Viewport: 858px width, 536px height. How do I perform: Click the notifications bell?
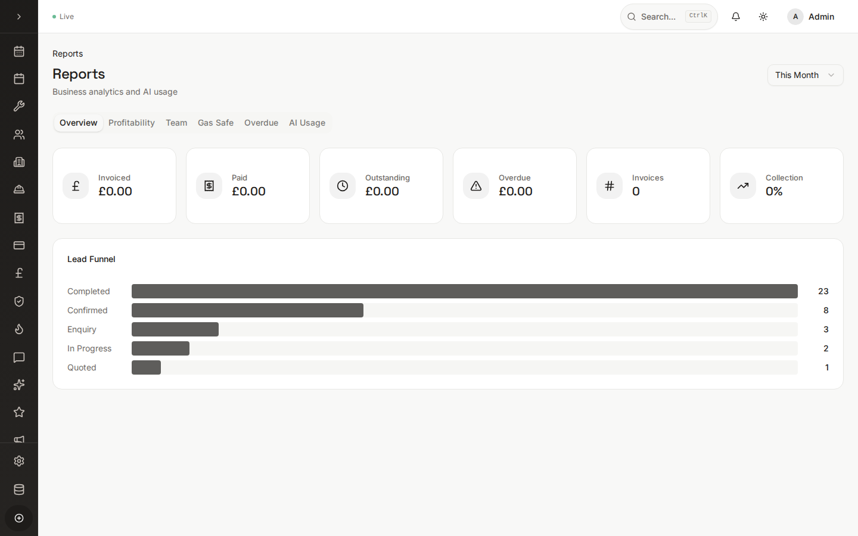point(736,16)
